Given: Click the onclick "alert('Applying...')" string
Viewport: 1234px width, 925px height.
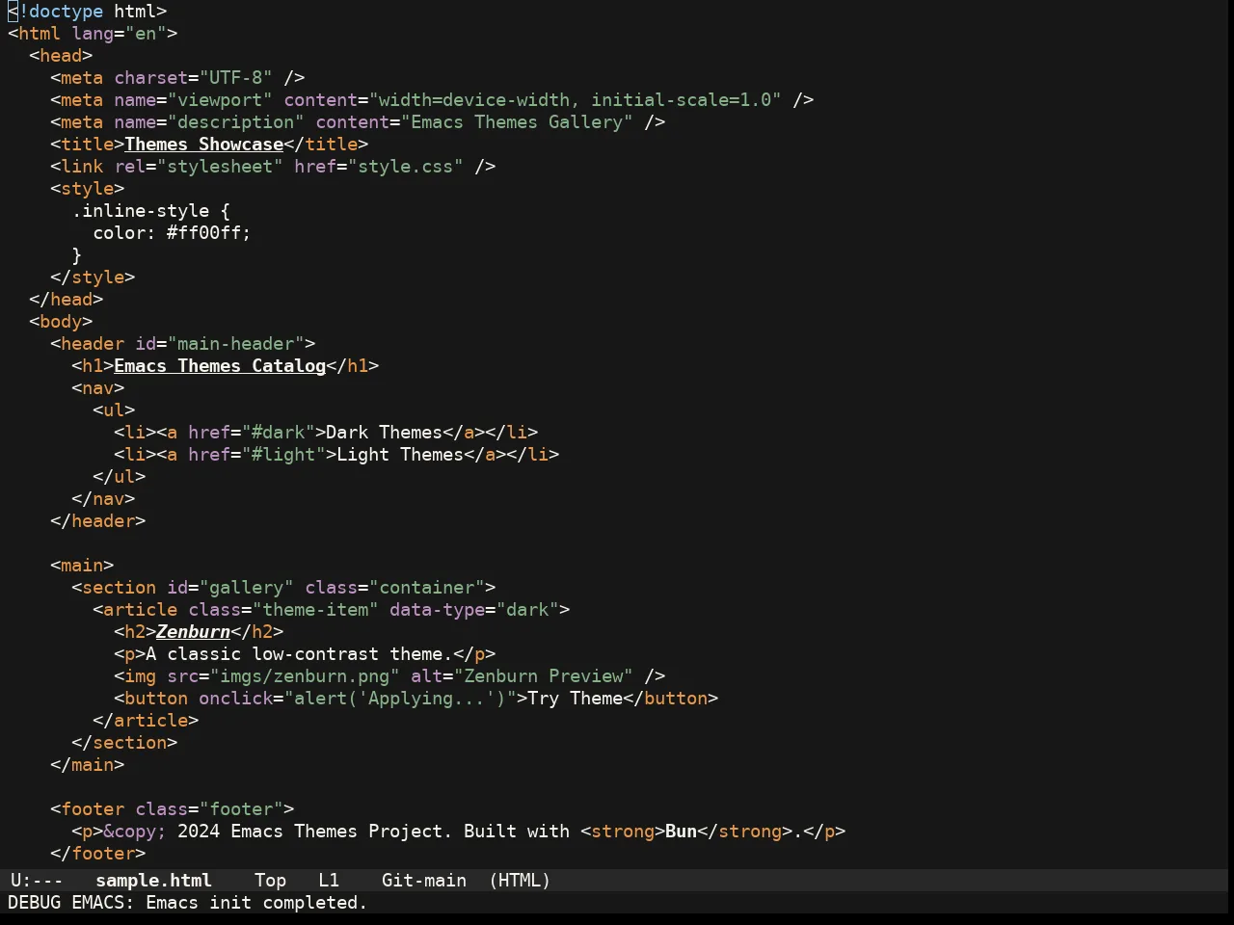Looking at the screenshot, I should (401, 699).
